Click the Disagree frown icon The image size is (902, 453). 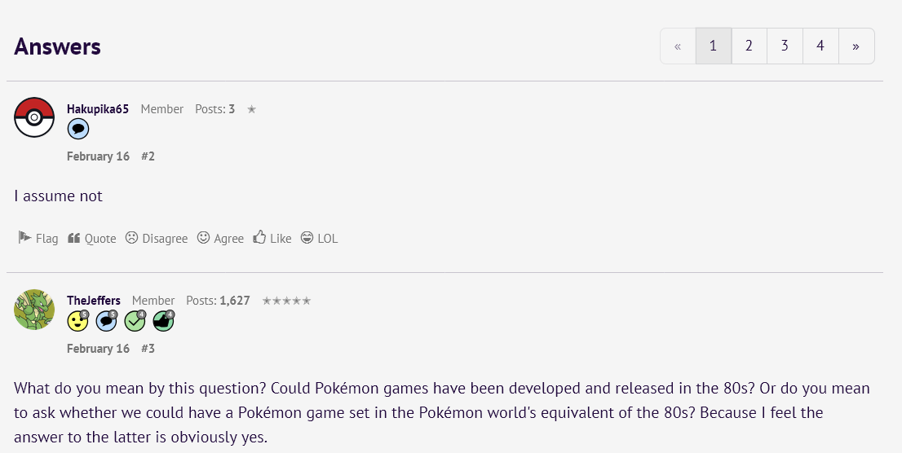click(132, 237)
